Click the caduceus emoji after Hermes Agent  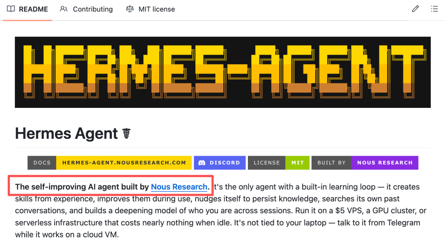point(126,133)
